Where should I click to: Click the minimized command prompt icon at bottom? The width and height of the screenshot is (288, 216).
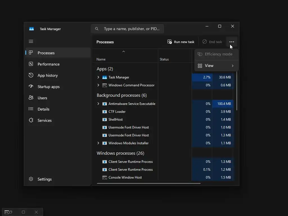[7, 212]
